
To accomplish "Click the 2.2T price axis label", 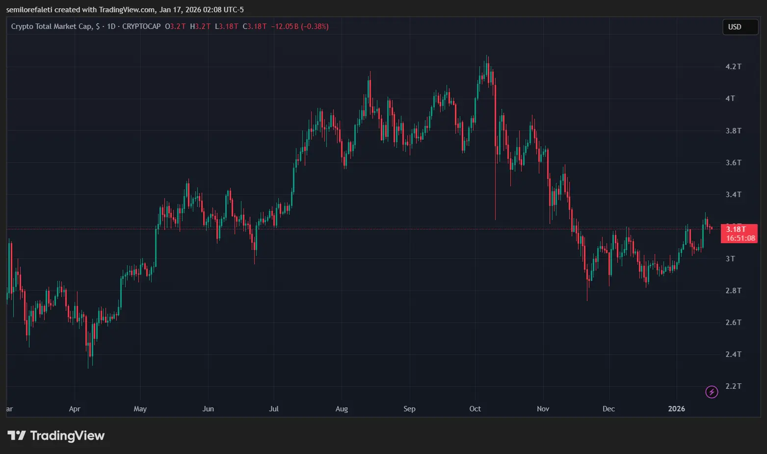I will click(733, 386).
